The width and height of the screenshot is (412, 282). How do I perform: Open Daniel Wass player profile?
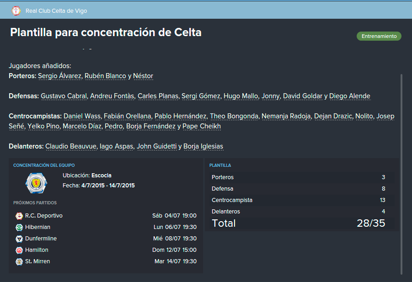click(x=82, y=116)
